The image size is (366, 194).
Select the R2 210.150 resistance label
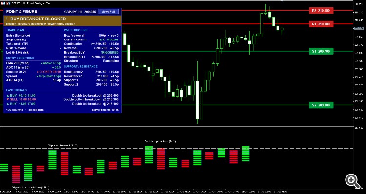click(321, 11)
